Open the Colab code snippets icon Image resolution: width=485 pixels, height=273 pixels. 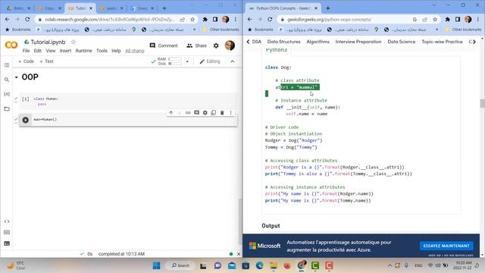pyautogui.click(x=7, y=221)
